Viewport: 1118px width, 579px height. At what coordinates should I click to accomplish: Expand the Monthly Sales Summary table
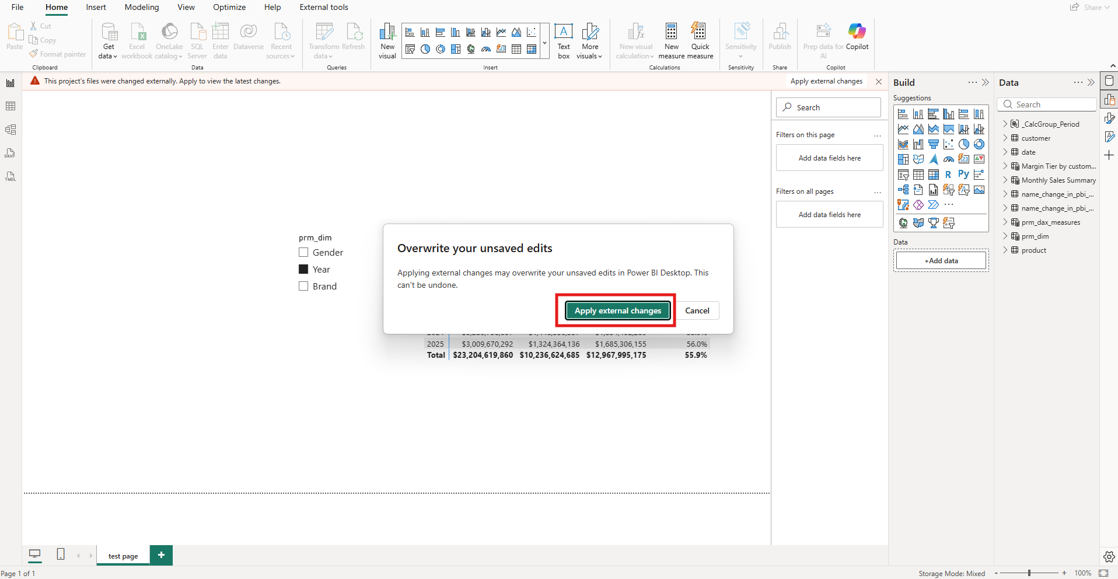coord(1005,180)
